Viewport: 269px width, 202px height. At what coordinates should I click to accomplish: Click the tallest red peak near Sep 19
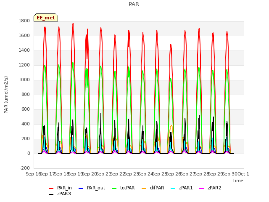coord(73,24)
